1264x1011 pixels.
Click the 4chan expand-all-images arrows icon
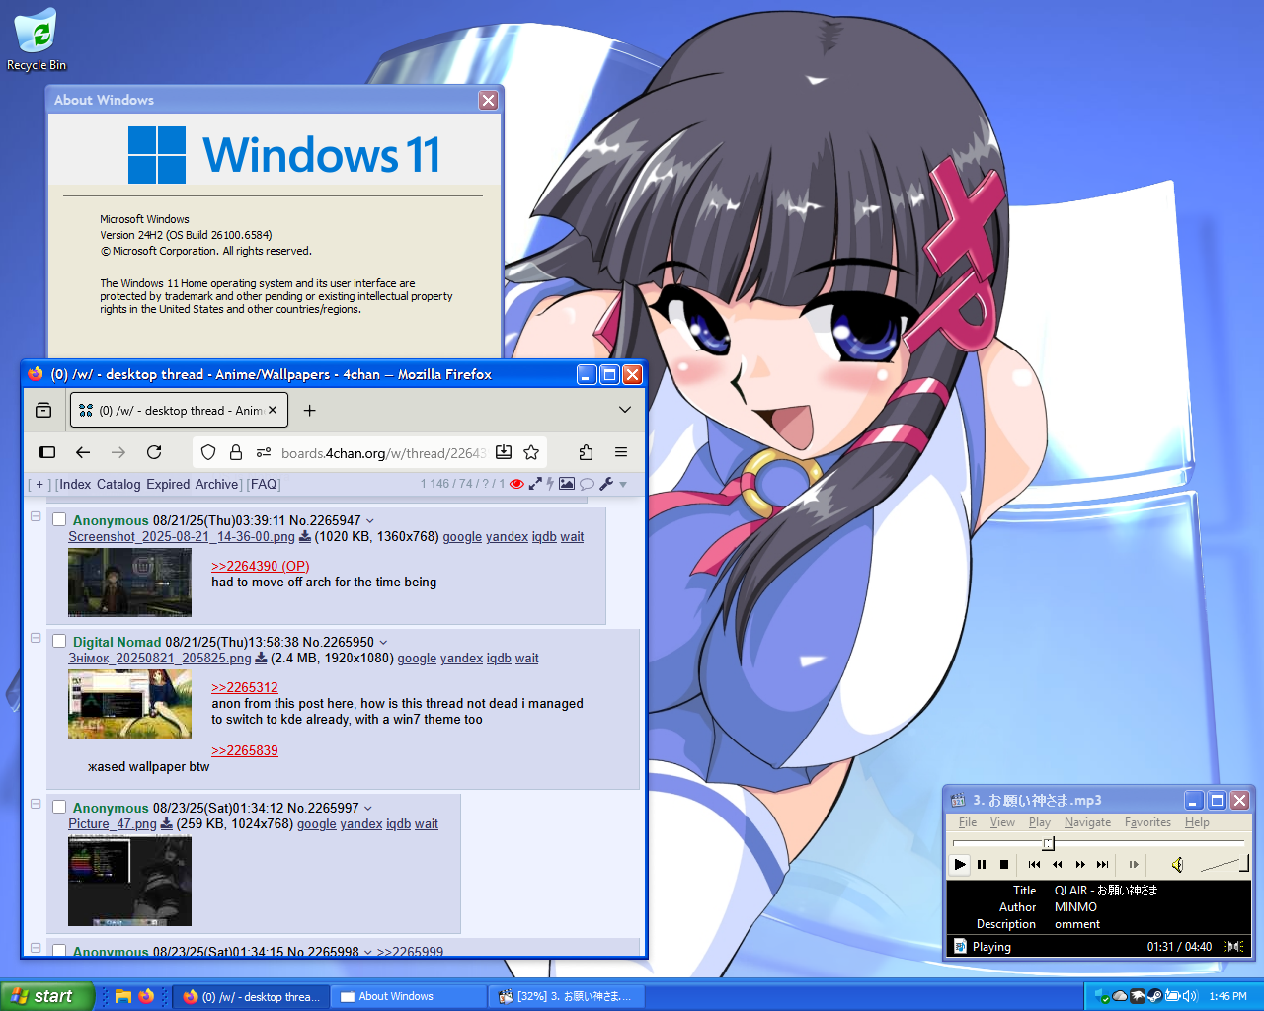pos(535,484)
